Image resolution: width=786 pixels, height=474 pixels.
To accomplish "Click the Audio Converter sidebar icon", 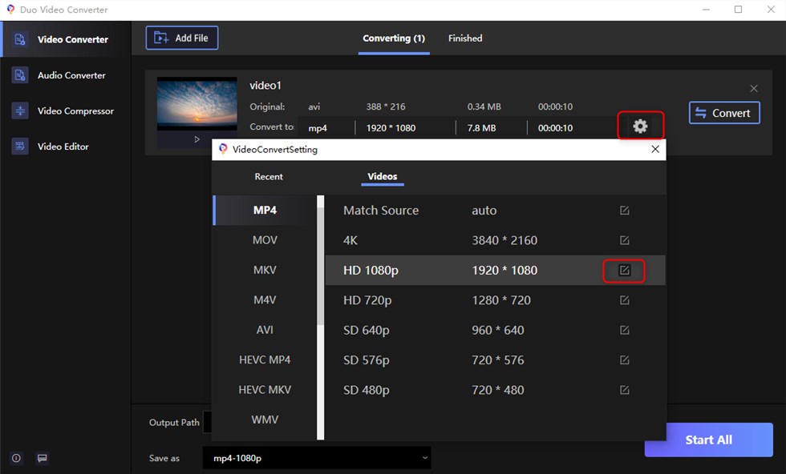I will (x=19, y=75).
